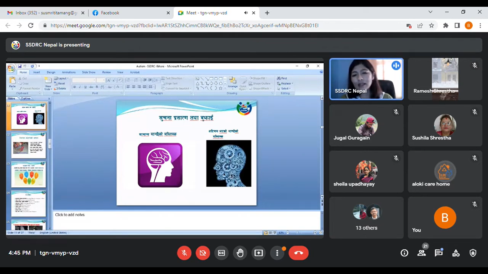Click the 13 others participants tile
The image size is (488, 274).
(366, 218)
